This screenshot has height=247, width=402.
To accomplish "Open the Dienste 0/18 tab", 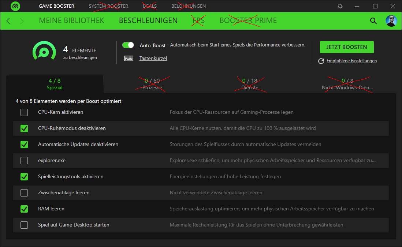I will tap(250, 84).
